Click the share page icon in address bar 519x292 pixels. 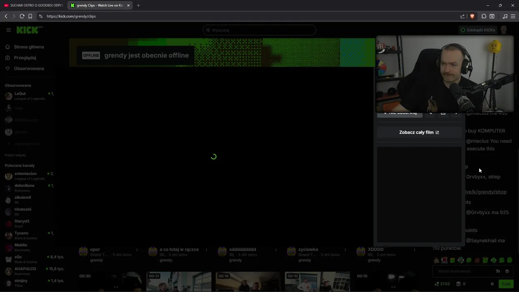pyautogui.click(x=463, y=16)
